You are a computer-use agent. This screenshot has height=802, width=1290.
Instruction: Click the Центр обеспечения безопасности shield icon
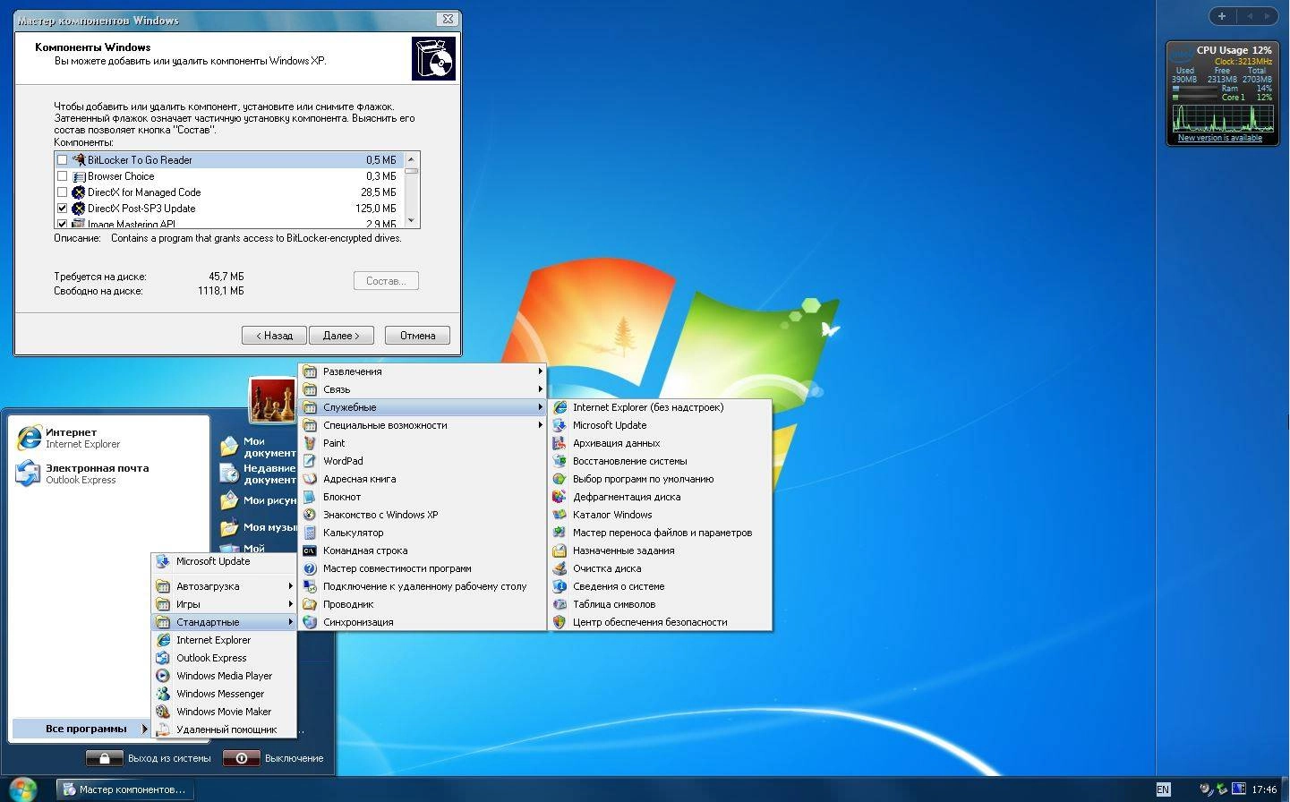point(560,622)
